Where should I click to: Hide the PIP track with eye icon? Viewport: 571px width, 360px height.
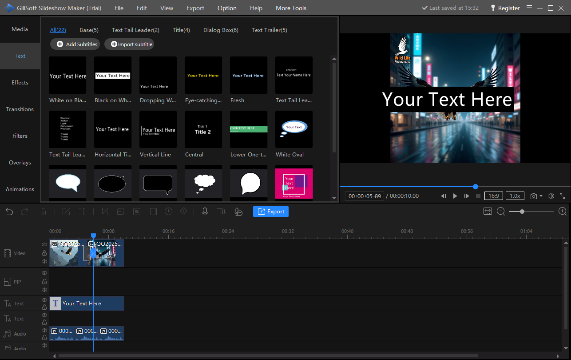coord(44,273)
